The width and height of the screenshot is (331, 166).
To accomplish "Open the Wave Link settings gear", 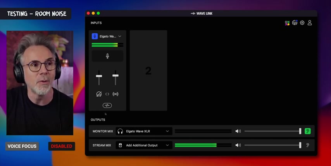I will pos(302,23).
